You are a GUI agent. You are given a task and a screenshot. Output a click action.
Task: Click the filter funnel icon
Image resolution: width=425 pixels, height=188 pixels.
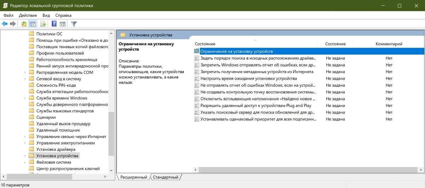74,24
